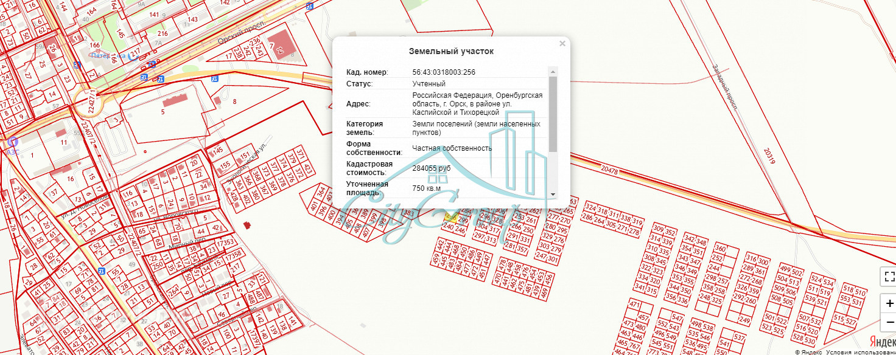Select cadastral number 56:43:0318003:256

444,72
